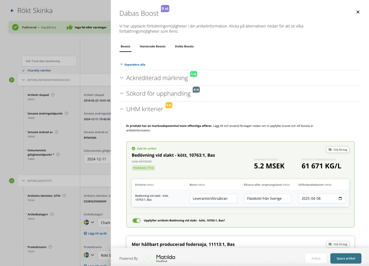Hide the Bedövning vid slakt suggestion

click(x=338, y=150)
